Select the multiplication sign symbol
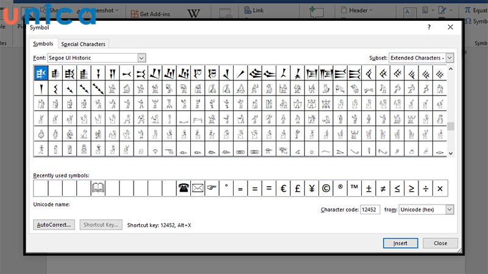The image size is (488, 274). click(440, 188)
